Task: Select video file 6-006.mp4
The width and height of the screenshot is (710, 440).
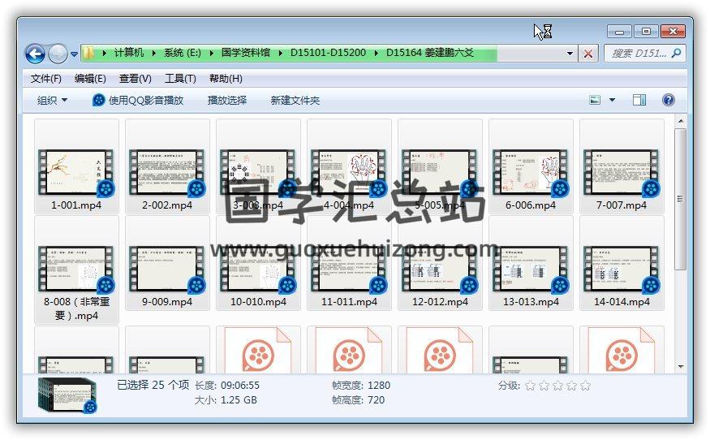Action: pos(531,166)
